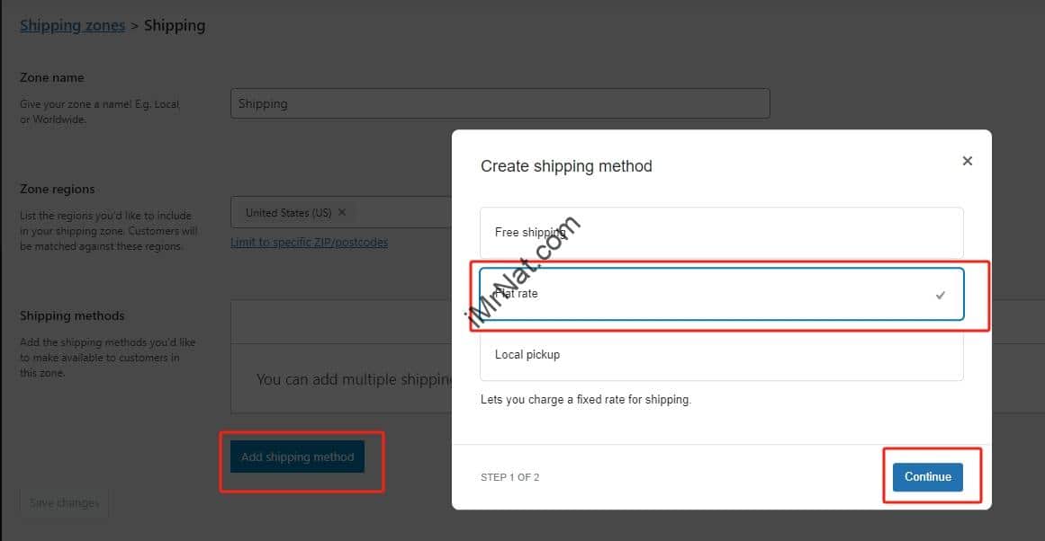Click the Add shipping method button
1045x541 pixels.
pyautogui.click(x=297, y=457)
